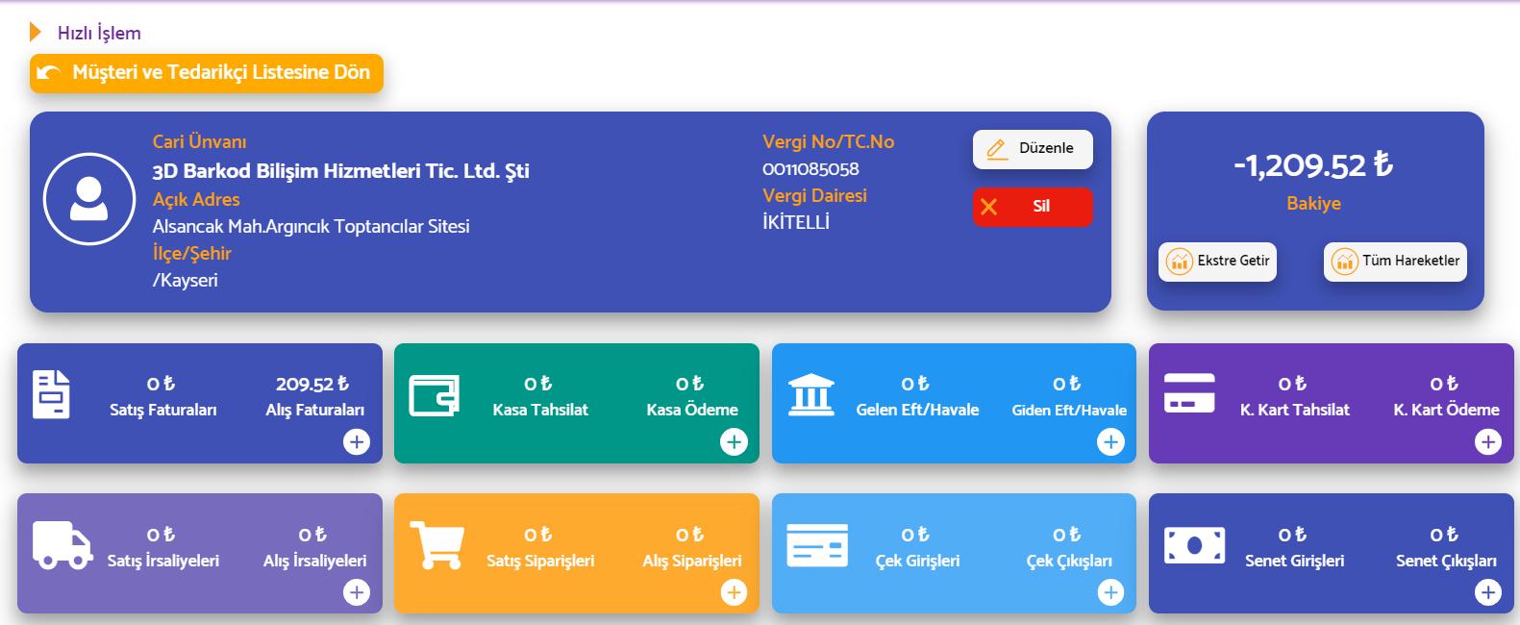Open Alış Siparişleri

tap(692, 547)
